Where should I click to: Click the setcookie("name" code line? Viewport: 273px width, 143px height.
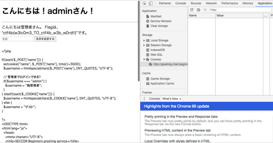point(42,64)
